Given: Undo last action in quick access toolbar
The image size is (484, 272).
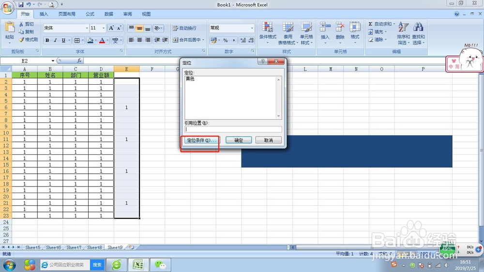Looking at the screenshot, I should [x=29, y=4].
